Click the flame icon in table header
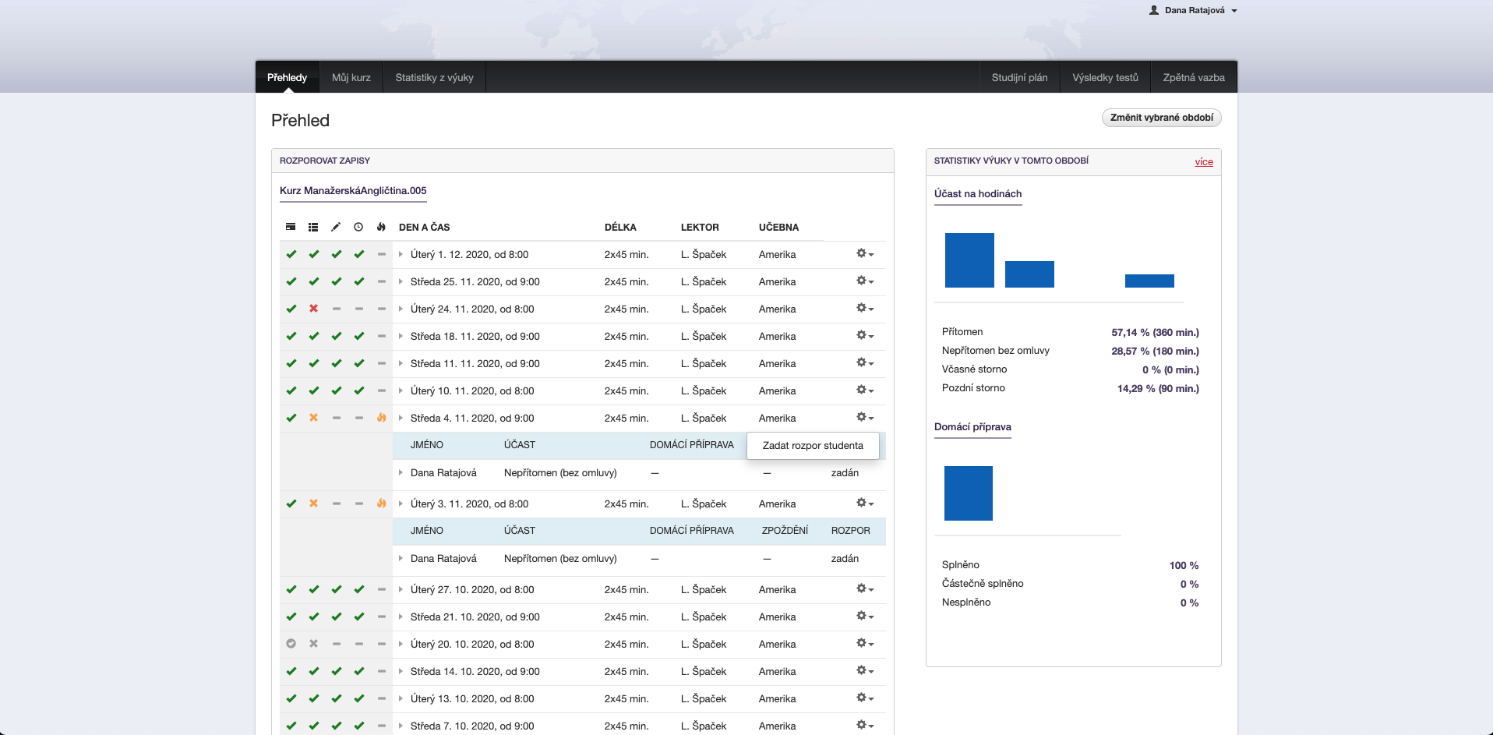This screenshot has height=735, width=1493. (381, 227)
